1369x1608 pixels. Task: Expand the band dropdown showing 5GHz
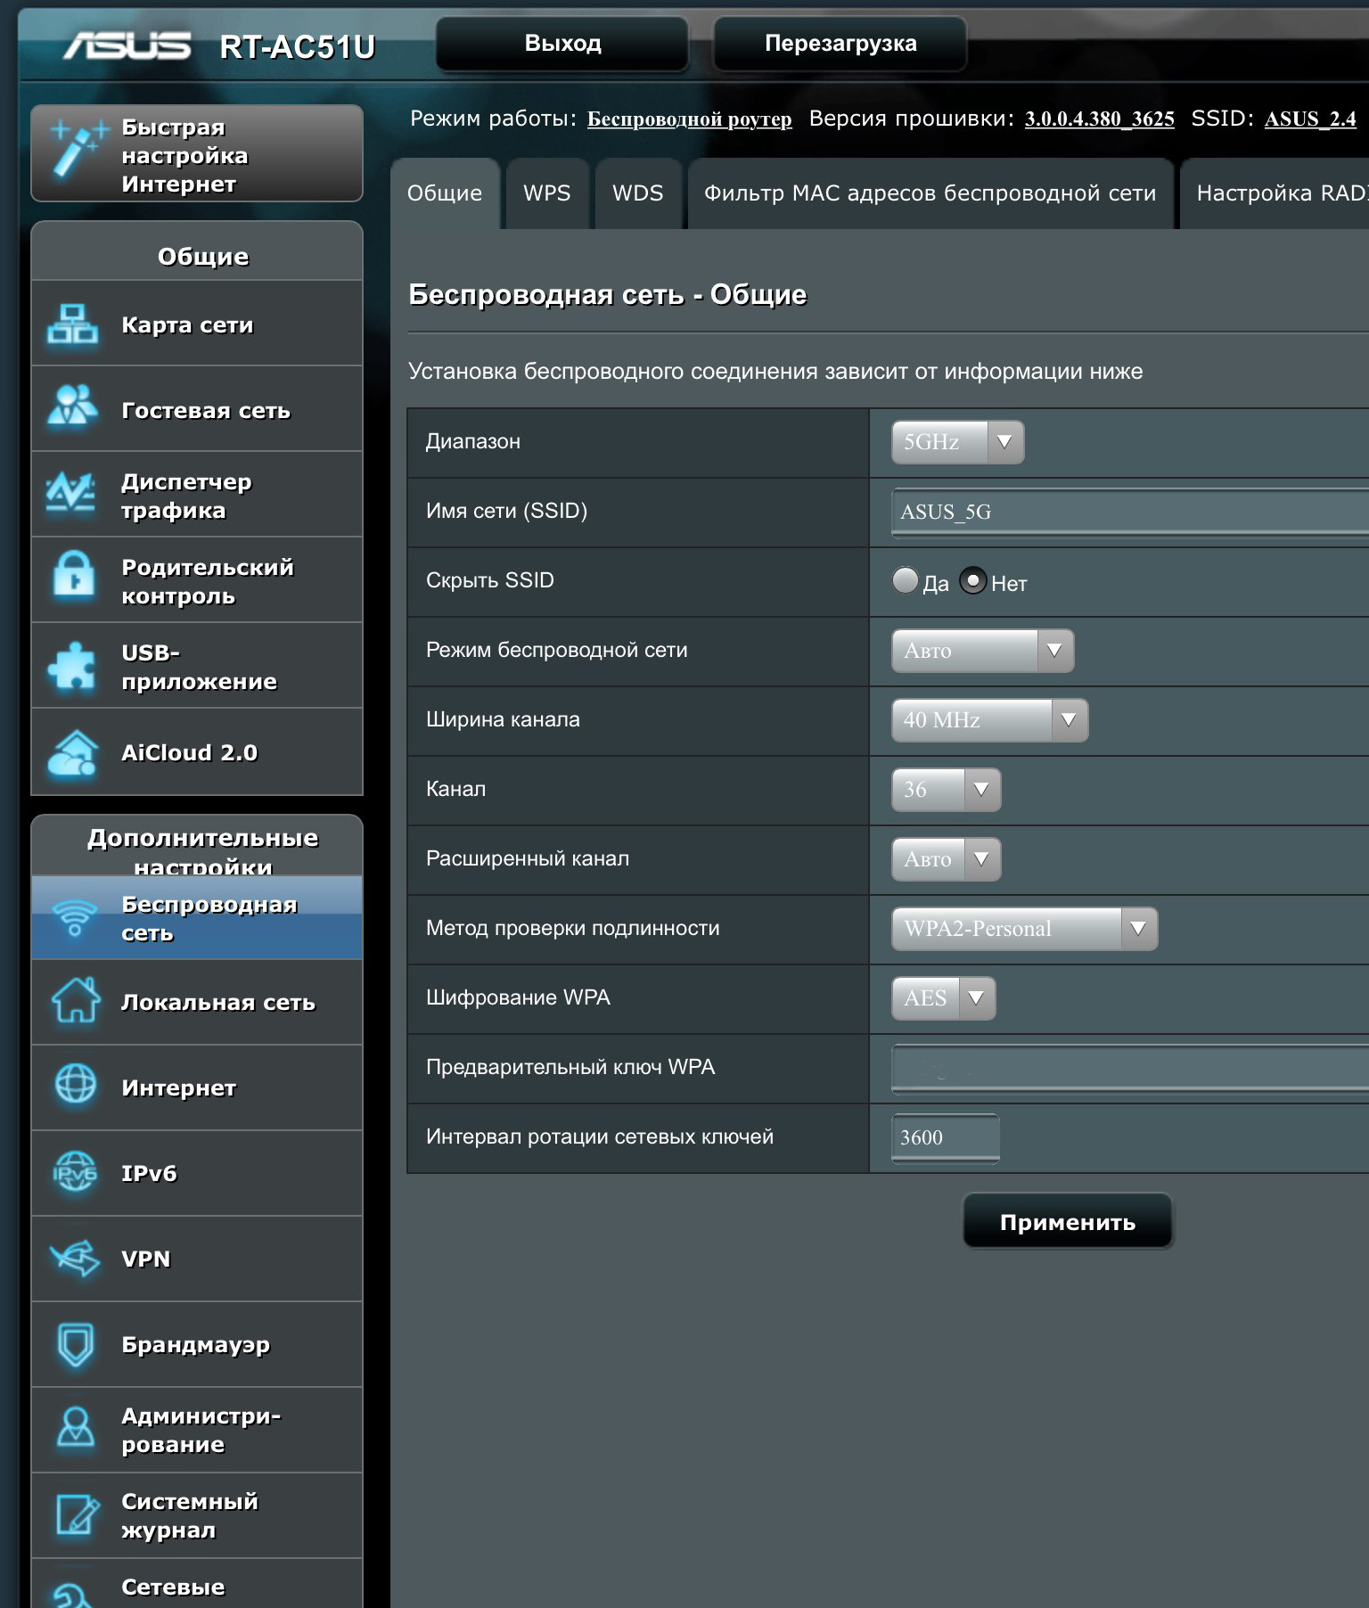[x=957, y=442]
